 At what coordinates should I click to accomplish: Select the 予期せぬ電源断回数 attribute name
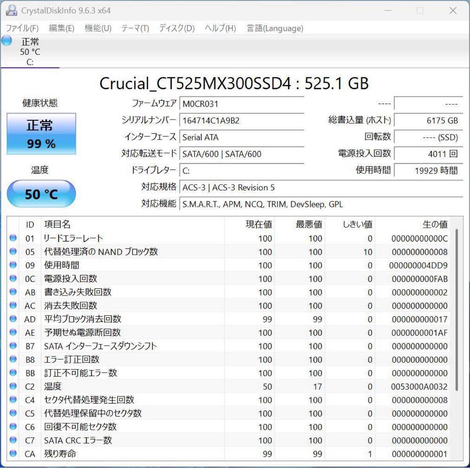(82, 332)
